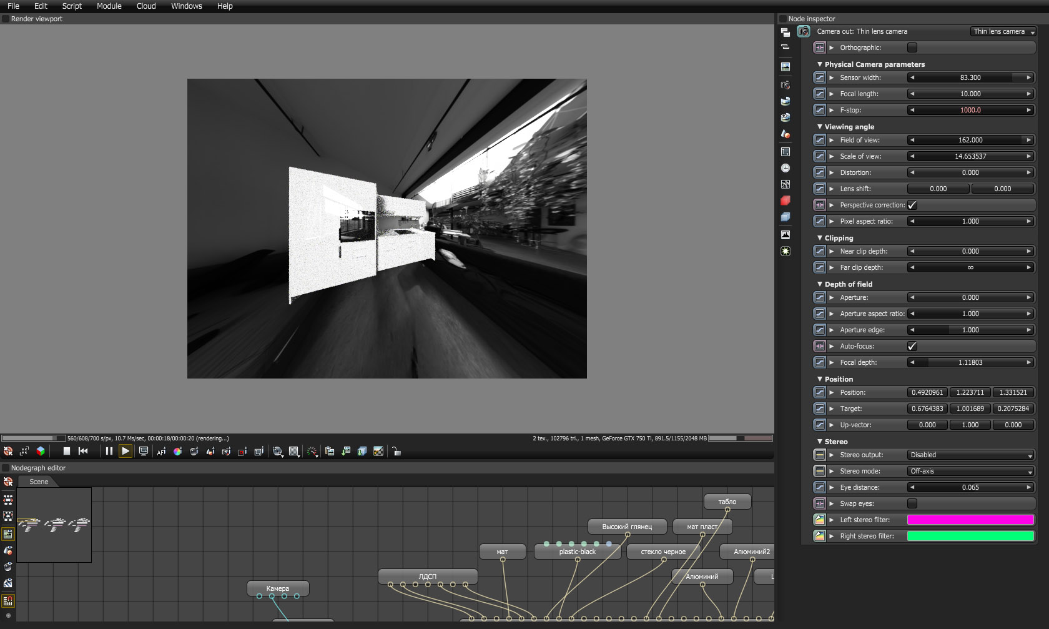Select the Камера node in the nodegraph
Screen dimensions: 1049x629
[278, 588]
